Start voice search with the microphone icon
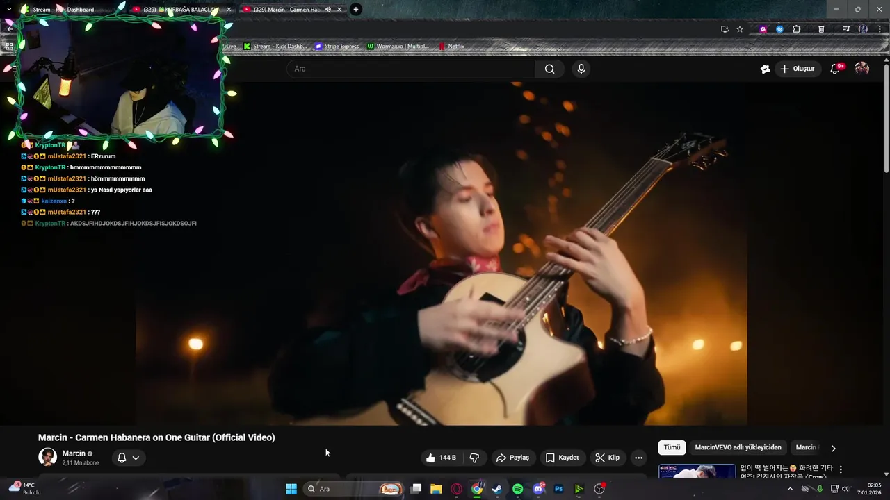 [581, 69]
